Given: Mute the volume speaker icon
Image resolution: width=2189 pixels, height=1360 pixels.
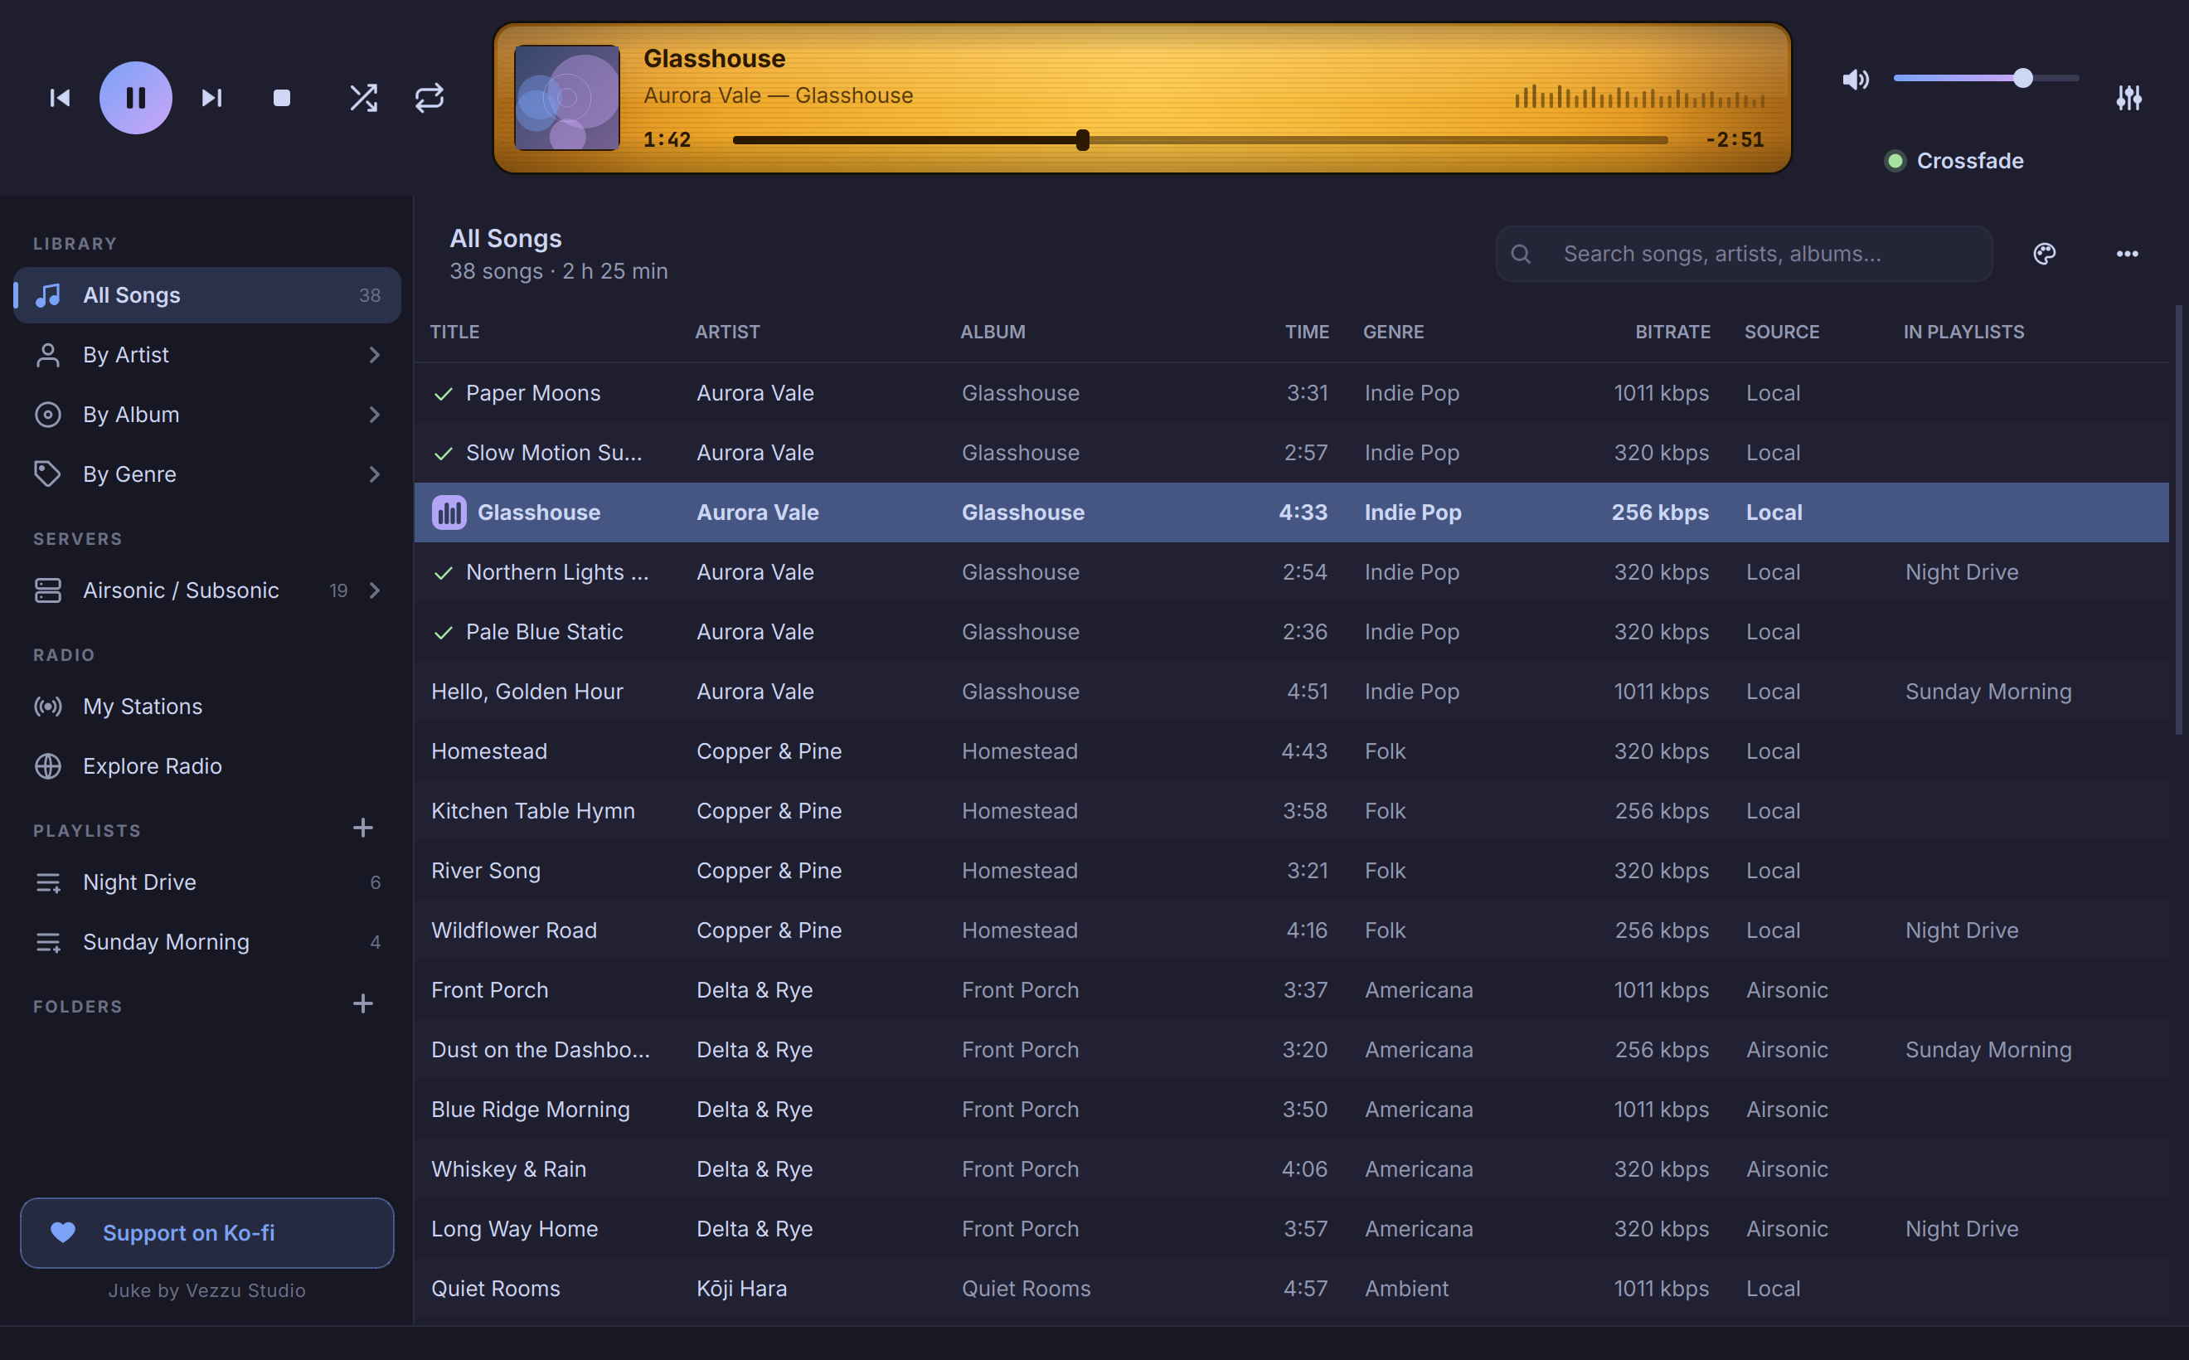Looking at the screenshot, I should [1856, 79].
